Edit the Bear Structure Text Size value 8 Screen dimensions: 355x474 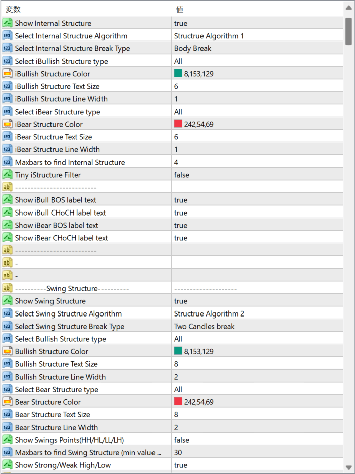pyautogui.click(x=258, y=415)
